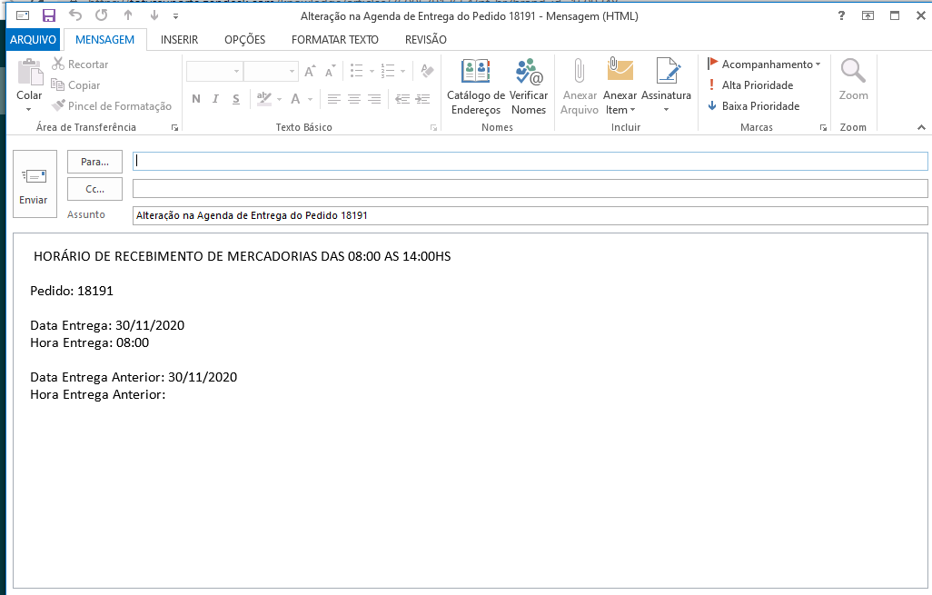Viewport: 932px width, 595px height.
Task: Mark message as Baixa Prioridade
Action: click(753, 105)
